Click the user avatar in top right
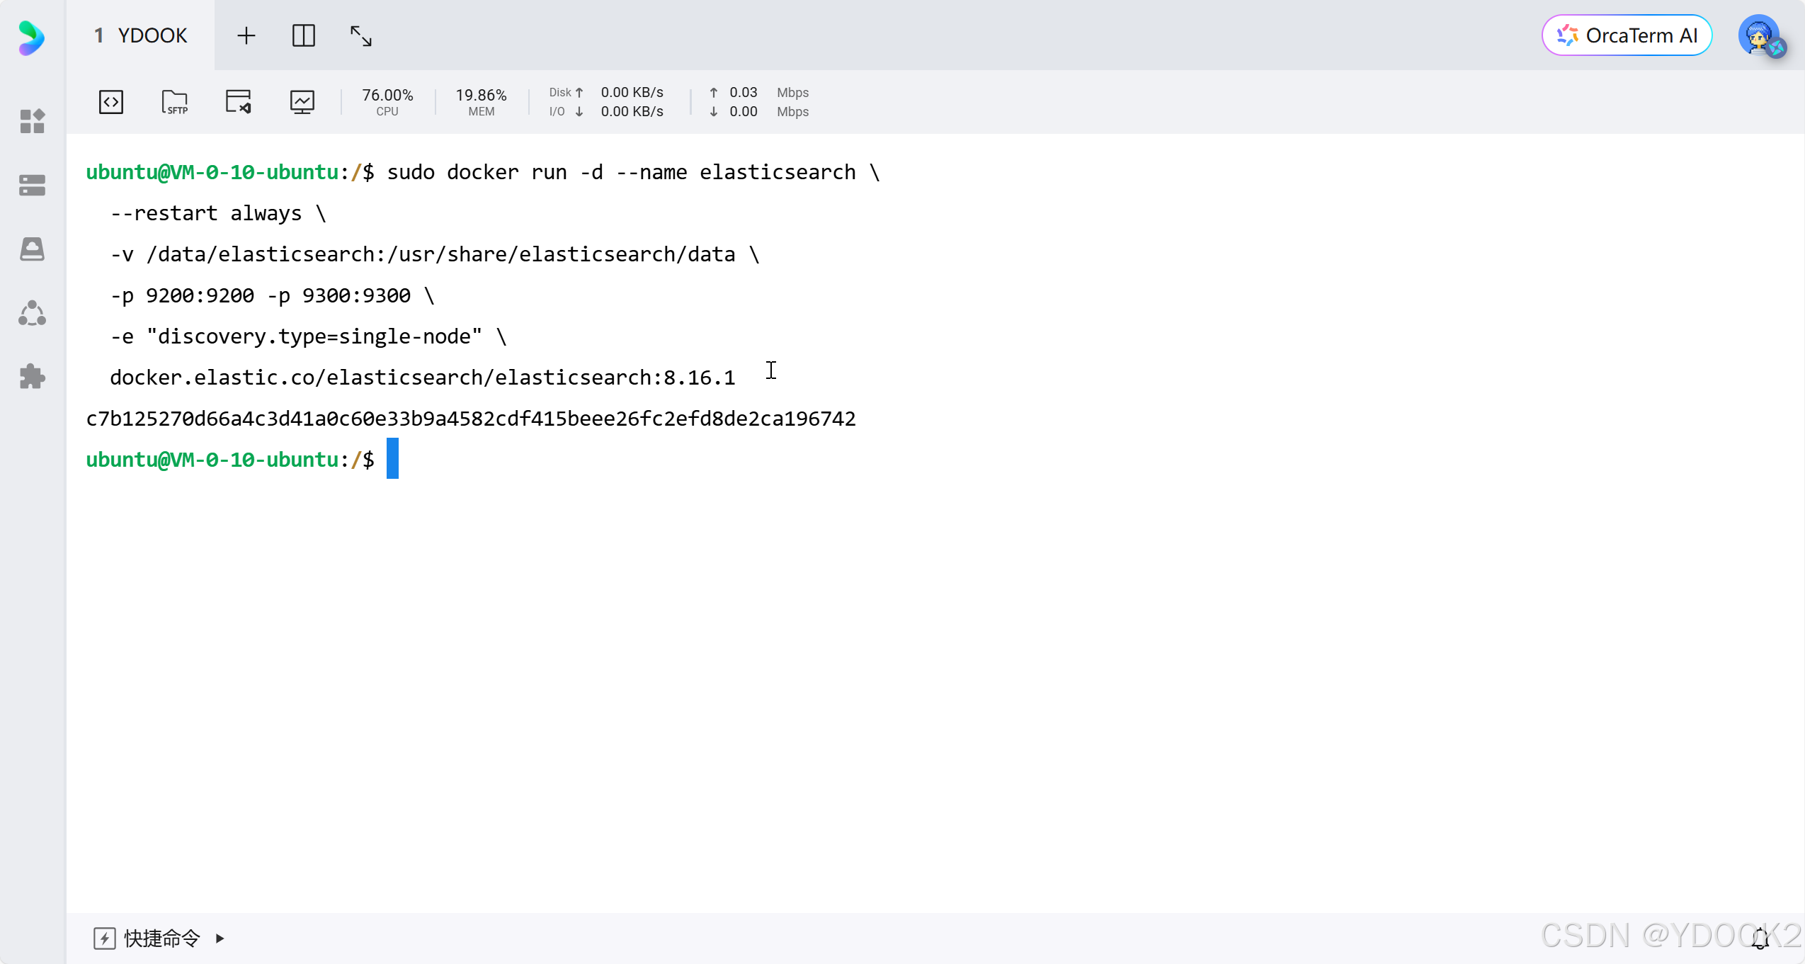The width and height of the screenshot is (1805, 964). coord(1763,37)
